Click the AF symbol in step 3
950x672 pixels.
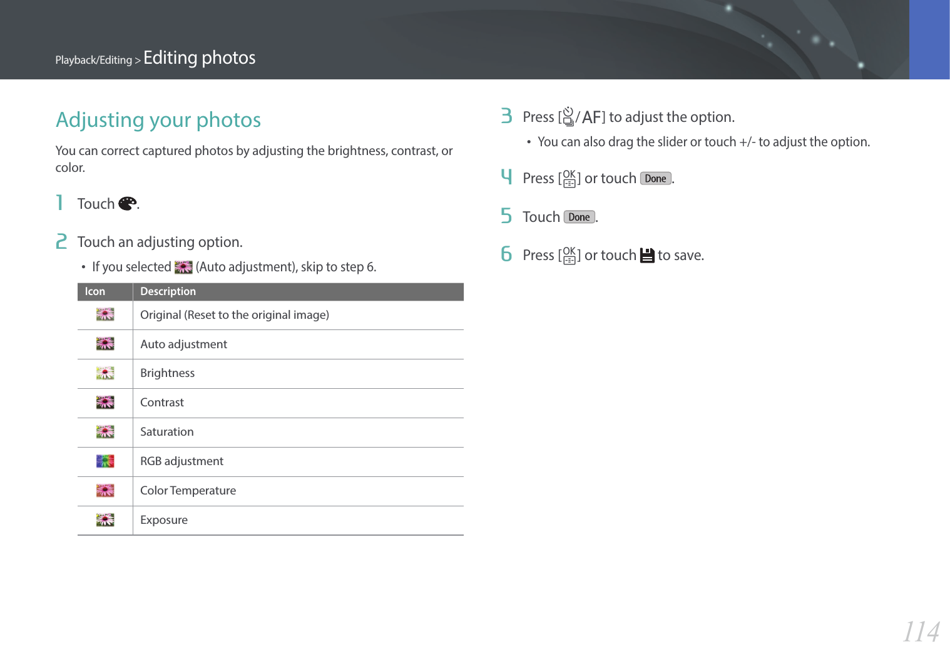coord(591,118)
